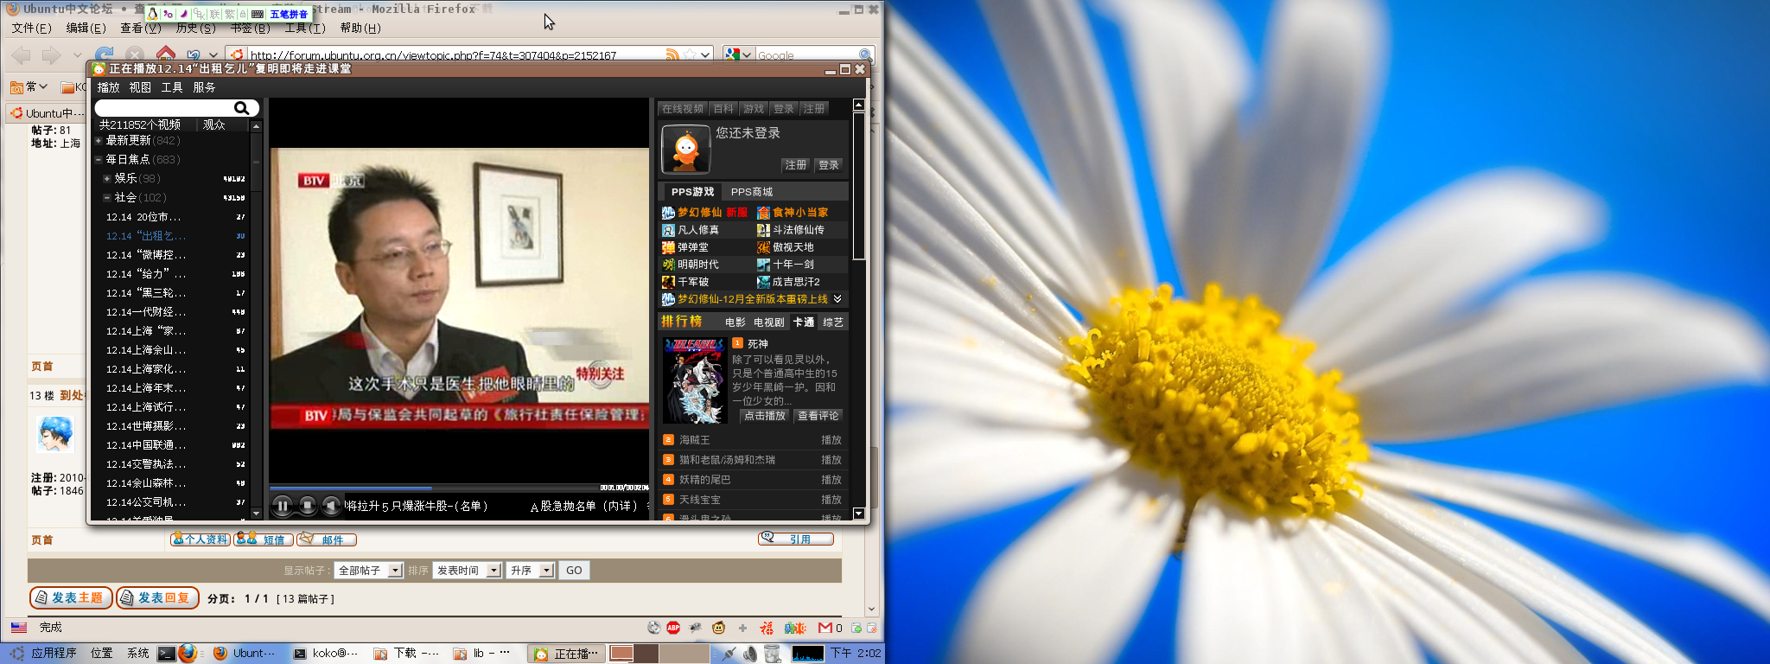The width and height of the screenshot is (1770, 664).
Task: Open the 千军破 game icon
Action: (x=668, y=282)
